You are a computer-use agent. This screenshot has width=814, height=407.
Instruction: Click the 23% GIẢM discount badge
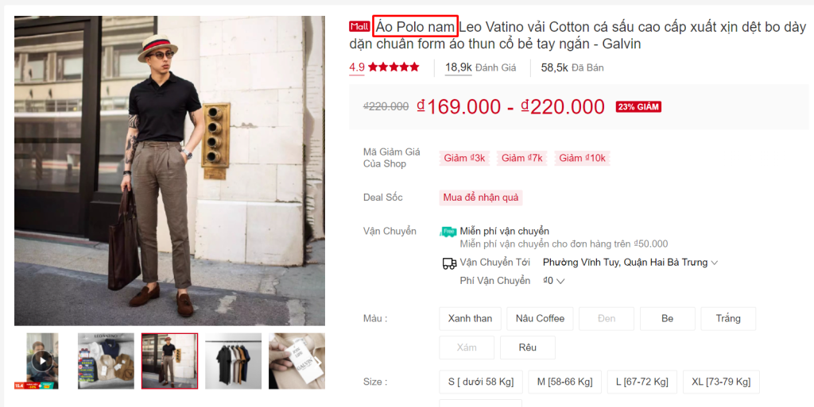(638, 107)
